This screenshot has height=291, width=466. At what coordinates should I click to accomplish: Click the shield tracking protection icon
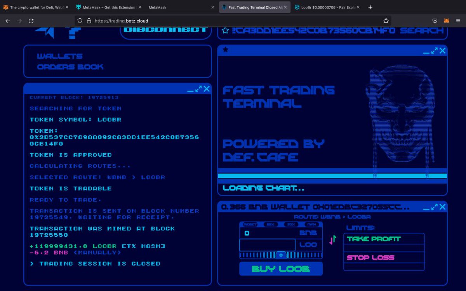80,21
